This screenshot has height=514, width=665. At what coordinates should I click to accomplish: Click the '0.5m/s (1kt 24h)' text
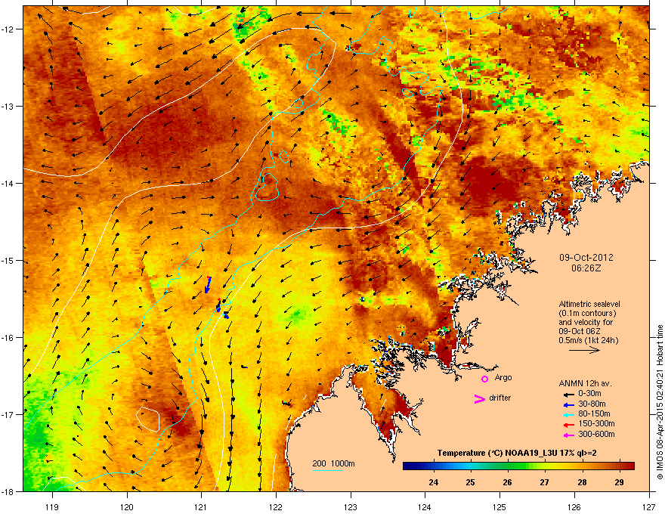[x=589, y=340]
